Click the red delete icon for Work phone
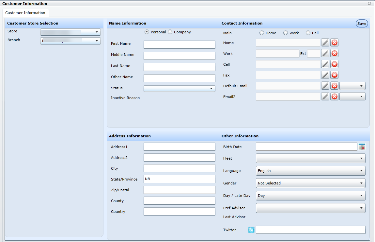 pos(334,53)
